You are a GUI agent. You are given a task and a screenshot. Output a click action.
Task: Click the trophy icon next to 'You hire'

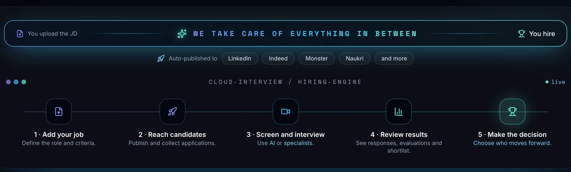click(521, 34)
